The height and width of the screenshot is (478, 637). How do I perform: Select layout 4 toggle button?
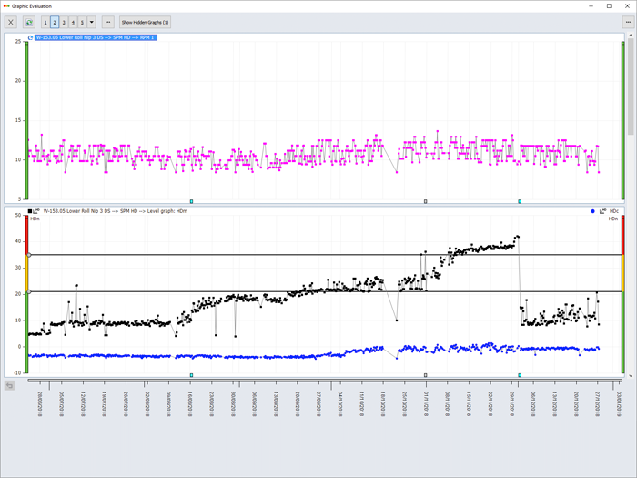[73, 23]
